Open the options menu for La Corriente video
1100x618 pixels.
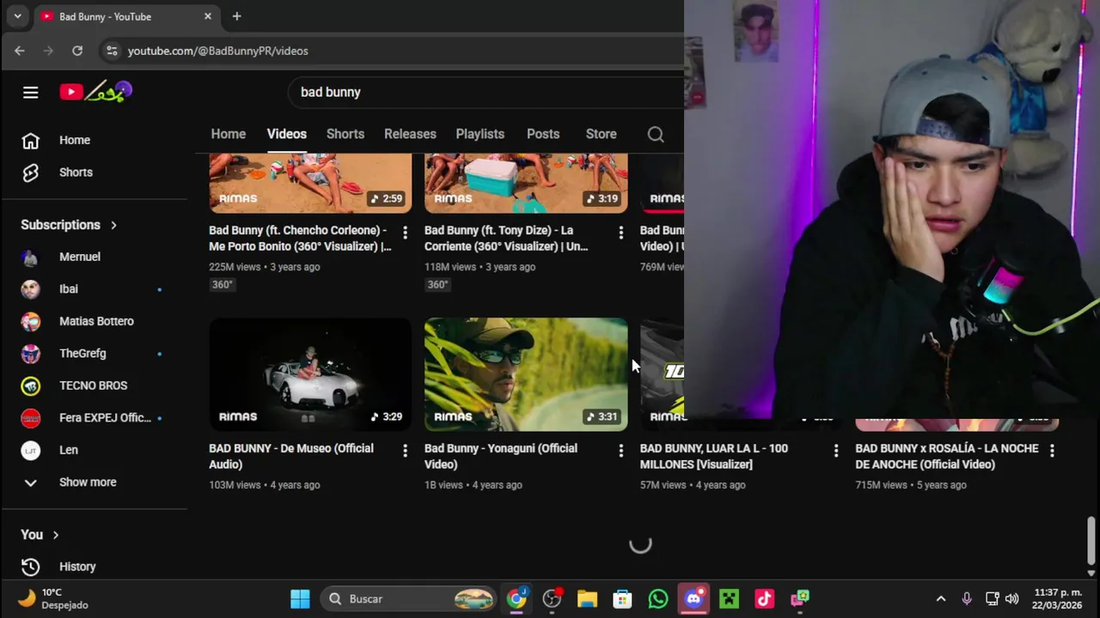point(620,232)
